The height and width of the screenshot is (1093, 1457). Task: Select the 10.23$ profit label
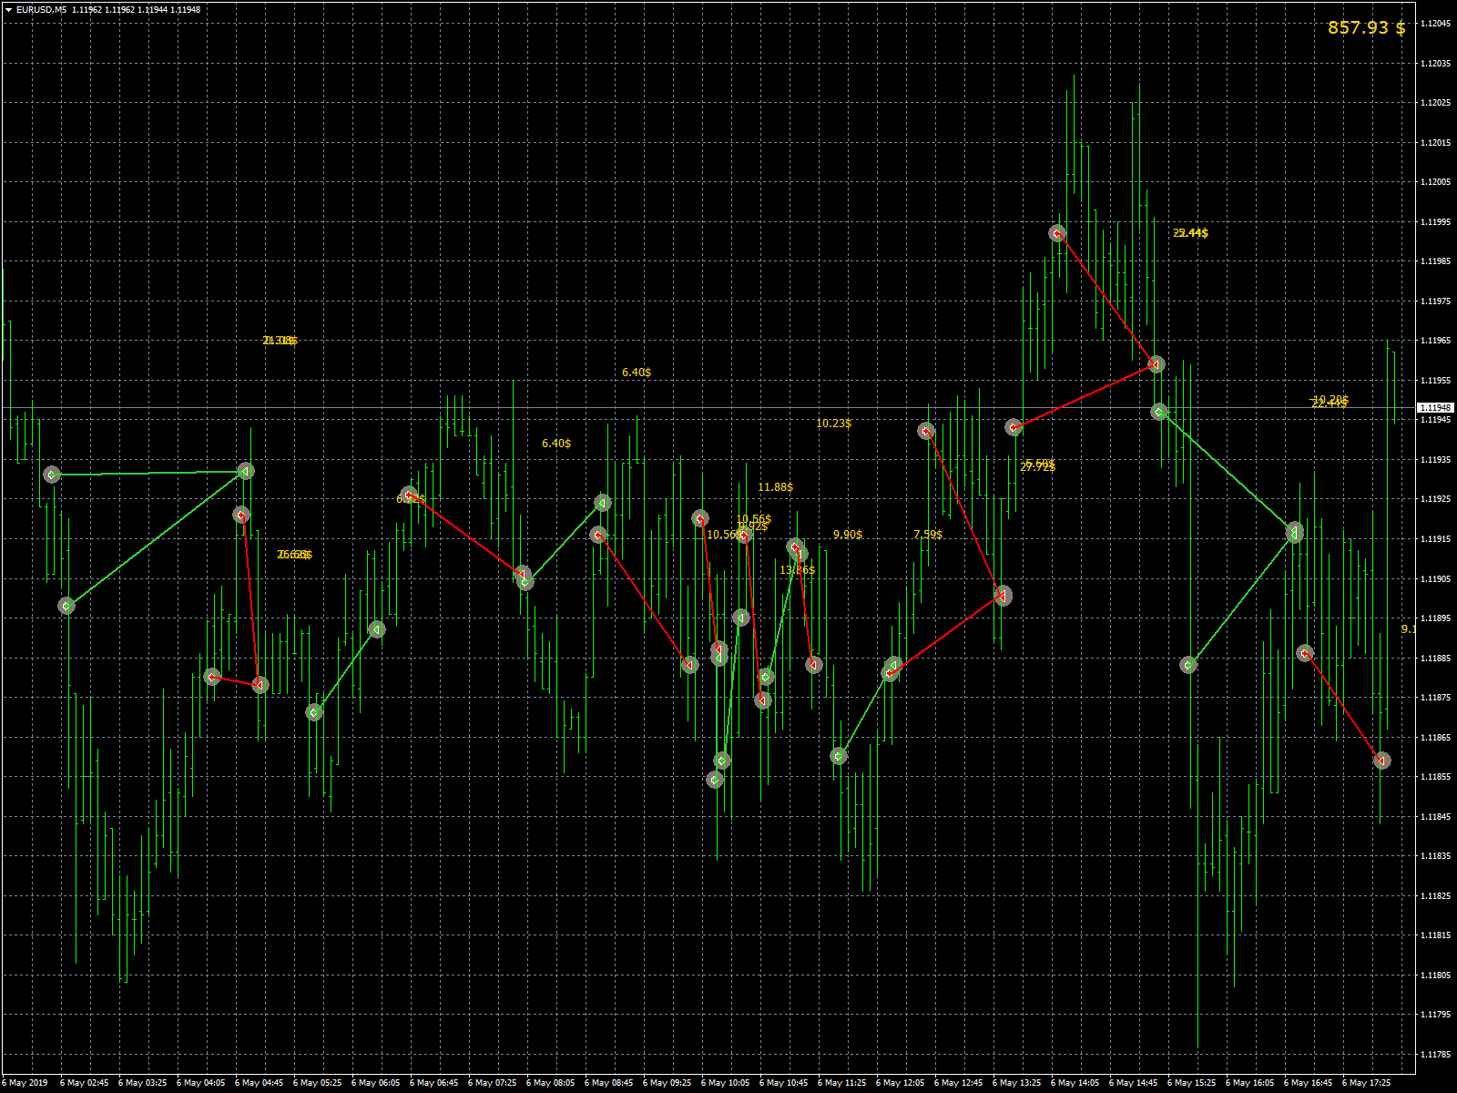[834, 424]
